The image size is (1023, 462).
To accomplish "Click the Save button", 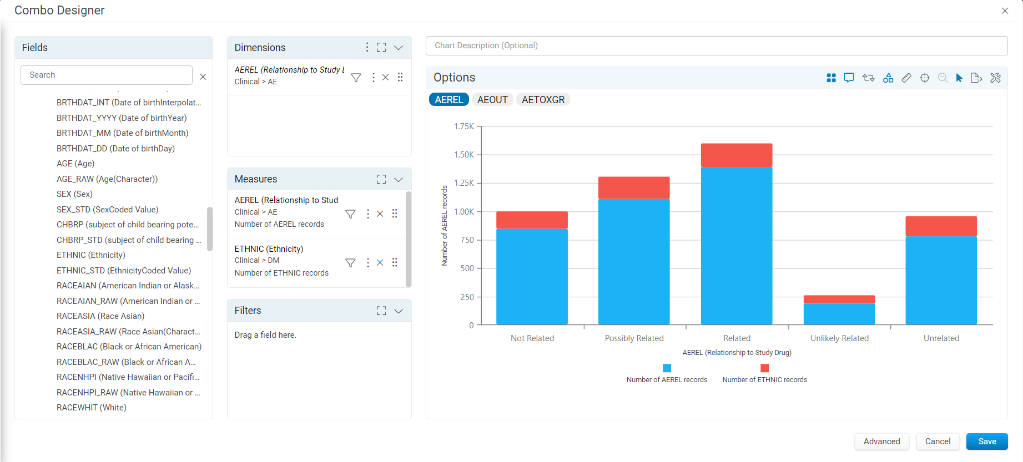I will pos(987,441).
